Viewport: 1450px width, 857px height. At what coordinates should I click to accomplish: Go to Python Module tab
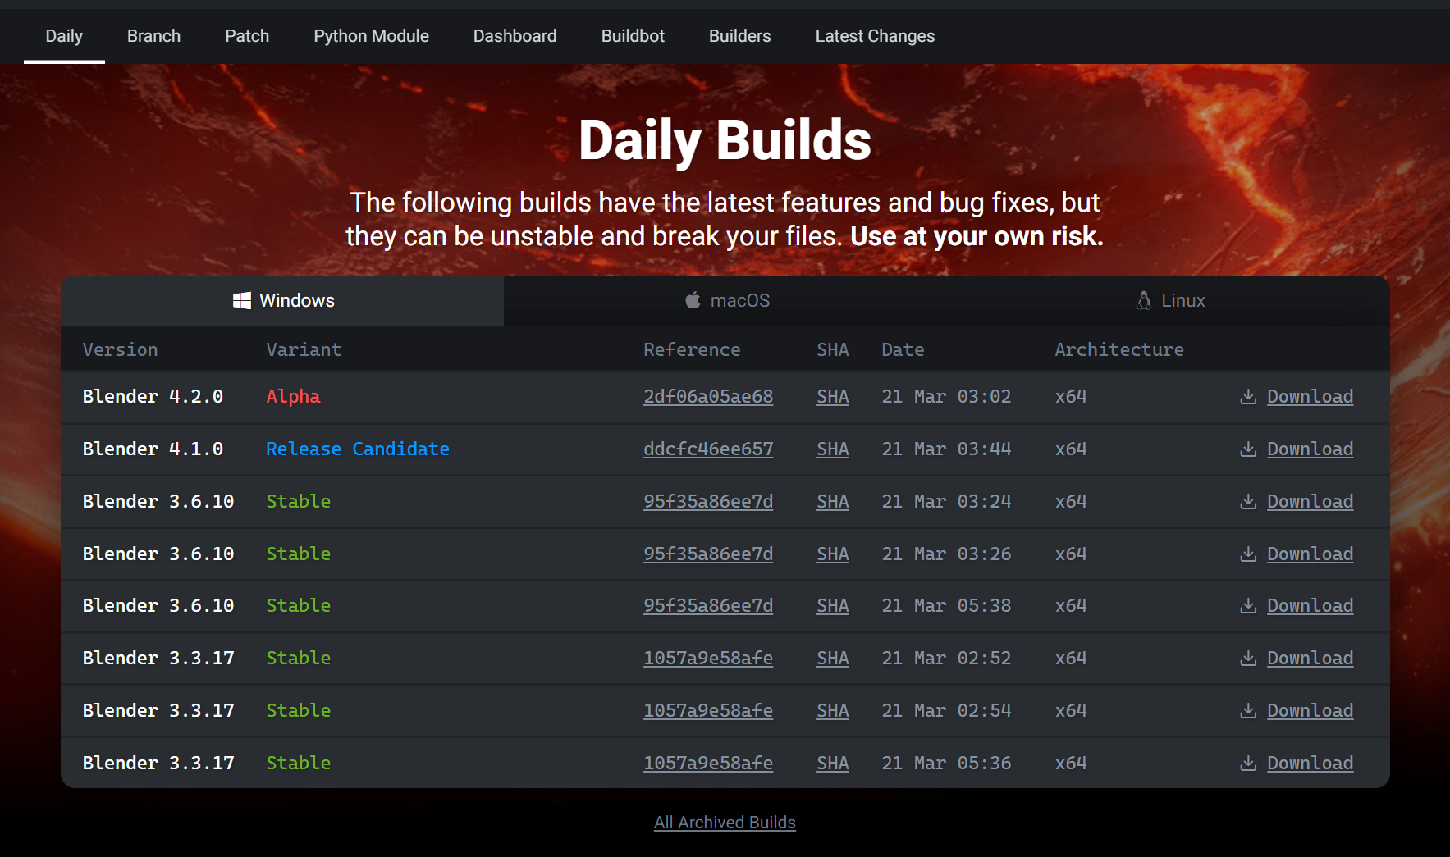click(371, 36)
